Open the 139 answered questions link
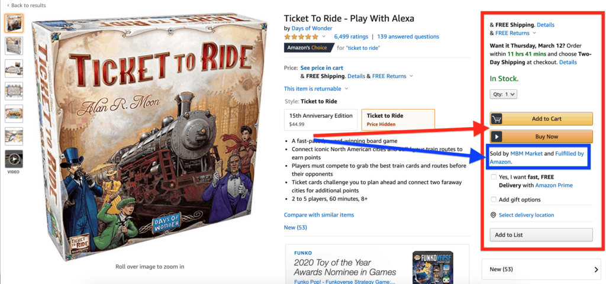The image size is (606, 284). click(408, 37)
